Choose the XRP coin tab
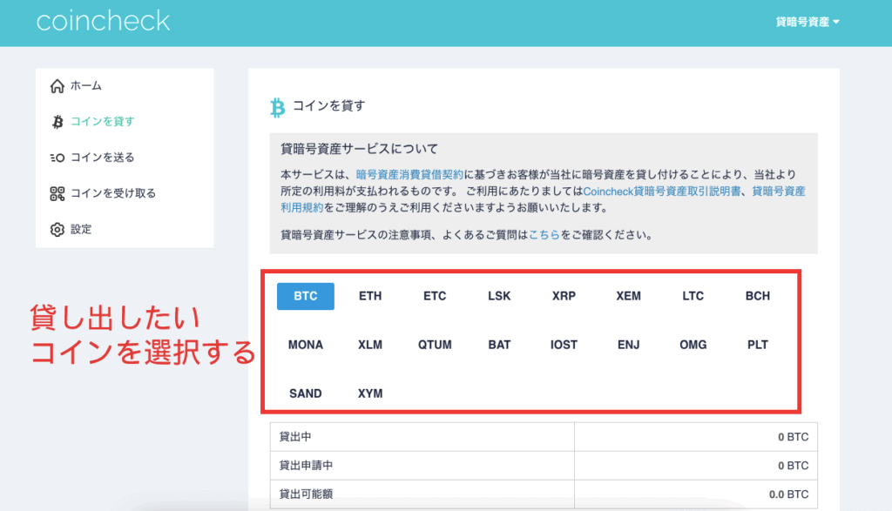Viewport: 892px width, 511px height. point(564,296)
